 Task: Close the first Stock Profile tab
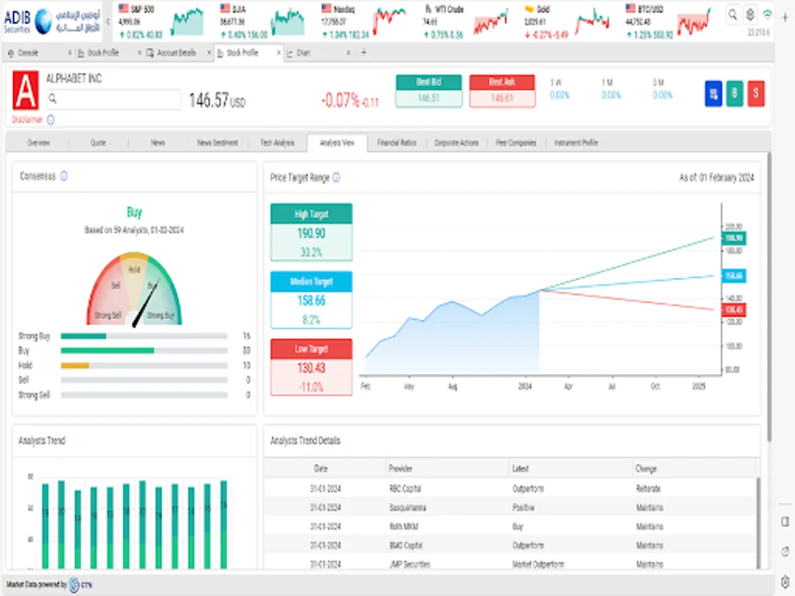point(140,52)
